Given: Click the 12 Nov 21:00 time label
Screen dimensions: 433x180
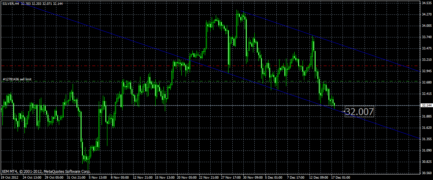Looking at the screenshot, I should click(142, 178).
